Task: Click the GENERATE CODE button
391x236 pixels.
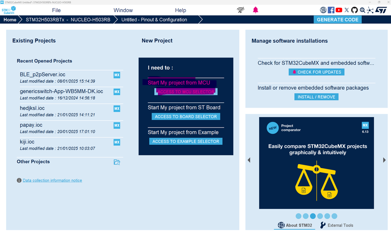Action: pyautogui.click(x=337, y=20)
